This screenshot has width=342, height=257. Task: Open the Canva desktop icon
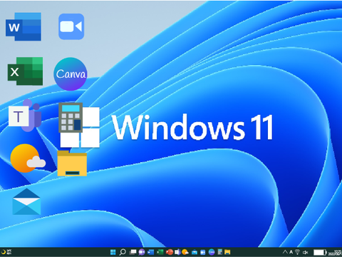[71, 74]
